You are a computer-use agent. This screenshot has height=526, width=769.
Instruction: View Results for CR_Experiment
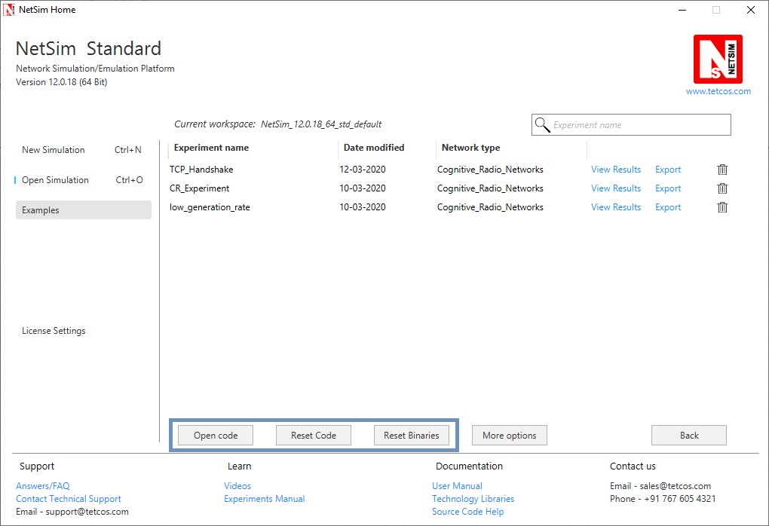(x=616, y=188)
